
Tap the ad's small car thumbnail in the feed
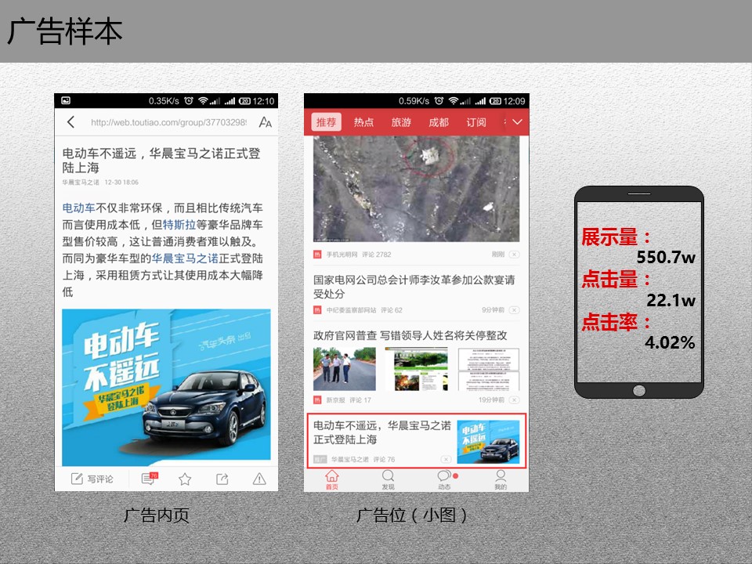pyautogui.click(x=488, y=442)
